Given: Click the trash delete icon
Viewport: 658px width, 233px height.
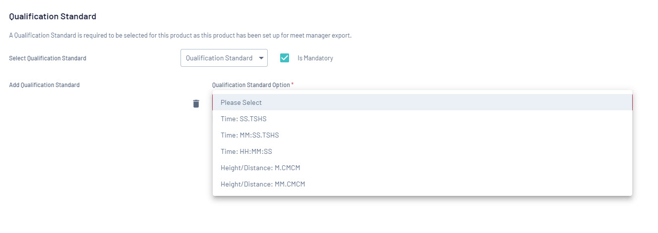Looking at the screenshot, I should click(196, 103).
